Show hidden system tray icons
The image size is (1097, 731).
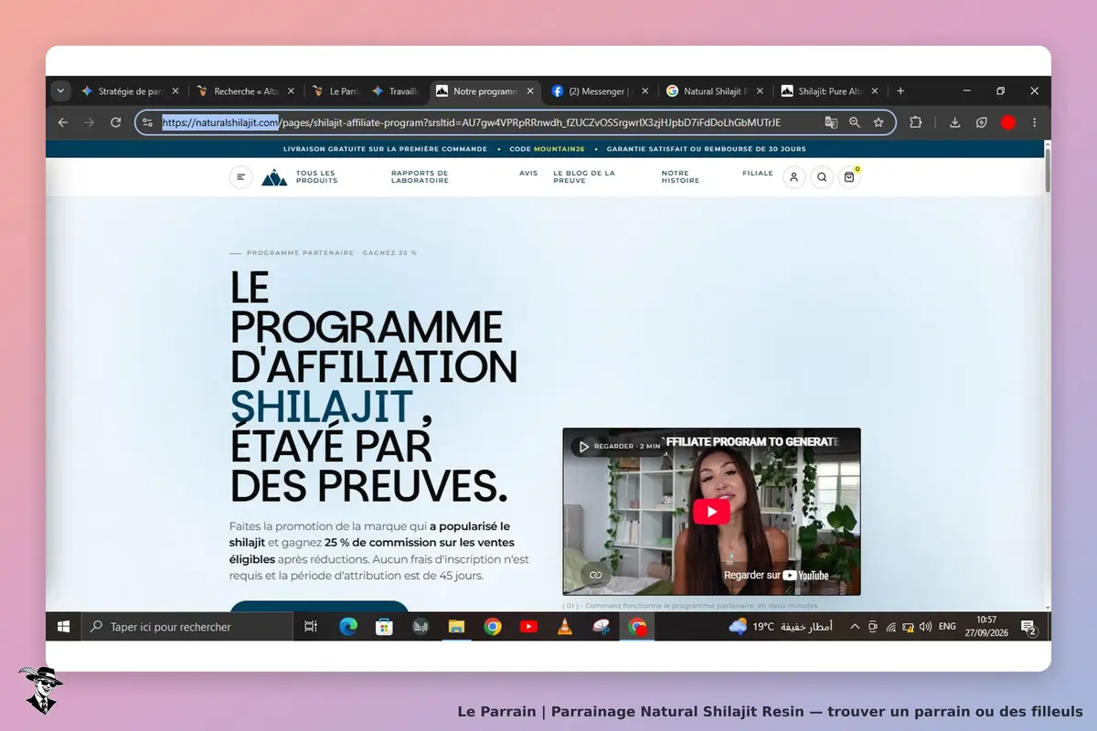point(855,627)
